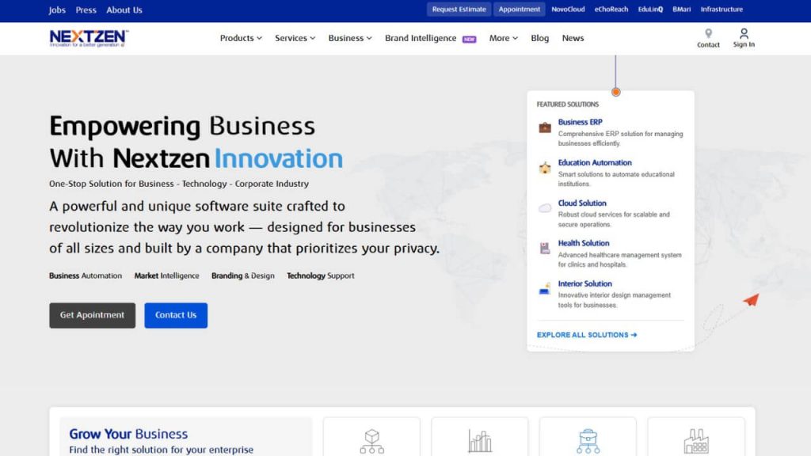Click the 'Robust cloud services' description

(x=614, y=219)
